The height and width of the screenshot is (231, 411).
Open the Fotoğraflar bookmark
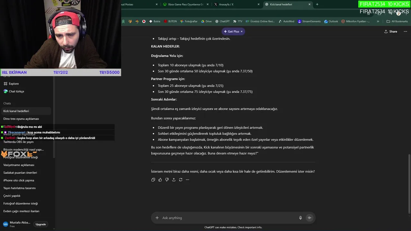(x=189, y=21)
